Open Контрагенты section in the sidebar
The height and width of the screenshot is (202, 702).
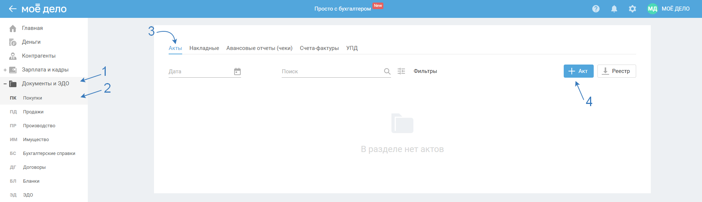click(38, 56)
